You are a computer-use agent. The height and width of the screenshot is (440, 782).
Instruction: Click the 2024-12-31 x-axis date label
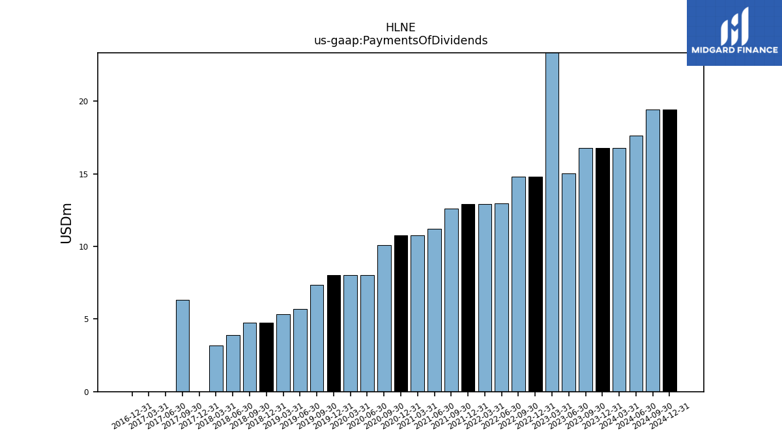click(669, 416)
